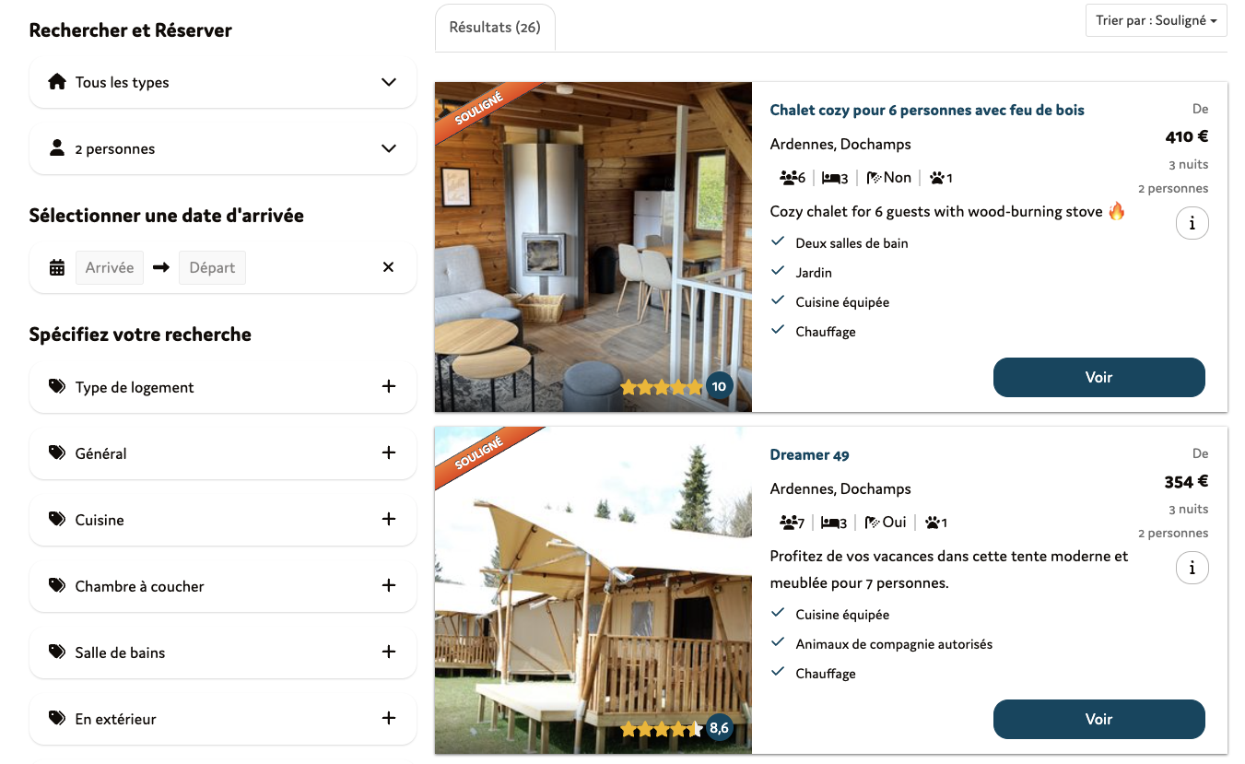The width and height of the screenshot is (1245, 764).
Task: Open info icon for Dreamer 49 price
Action: coord(1192,568)
